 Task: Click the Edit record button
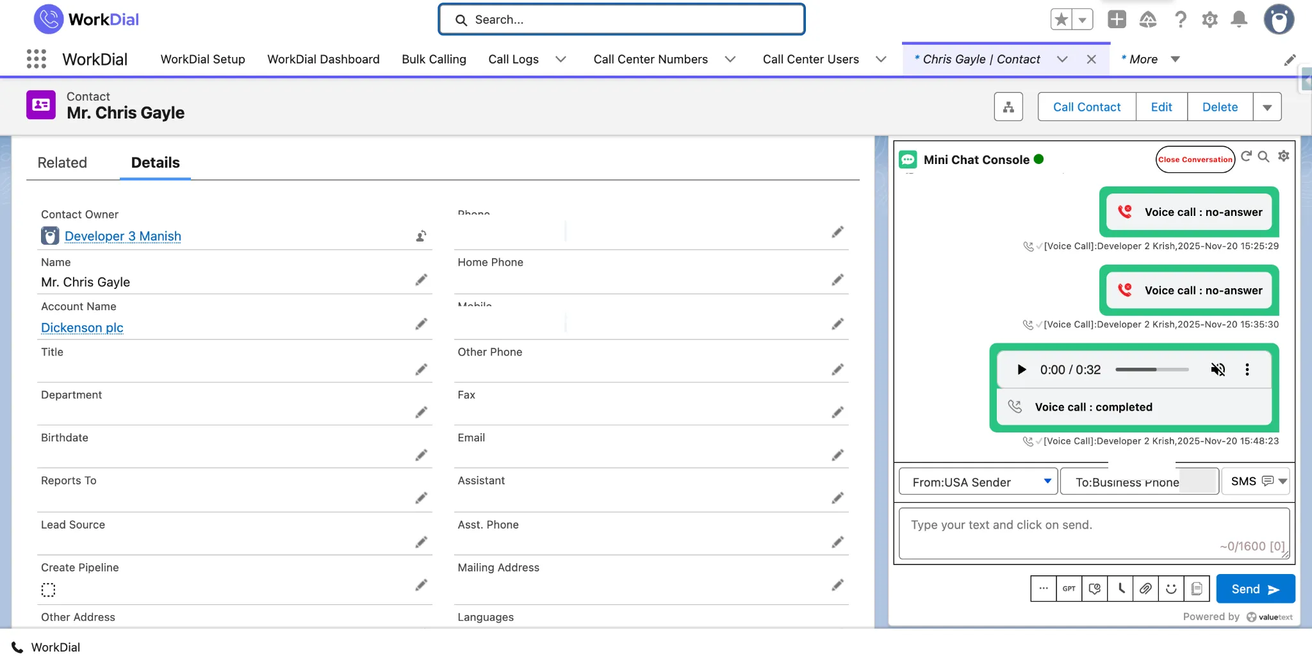tap(1161, 107)
